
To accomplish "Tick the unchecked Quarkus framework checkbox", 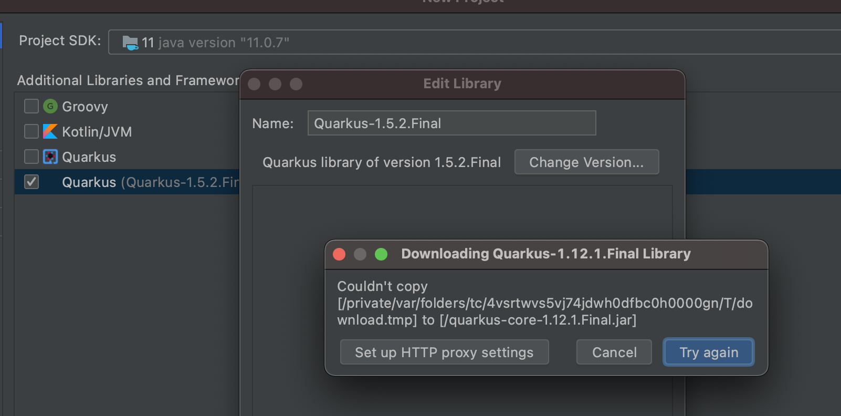I will point(31,157).
